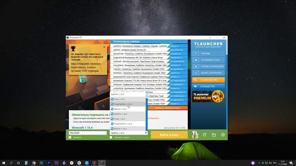Screen dimensions: 296x166
Task: Select 'Forge 1.16.4' in version list
Action: coord(128,99)
